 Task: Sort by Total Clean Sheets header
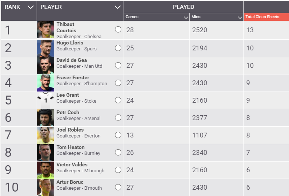262,17
